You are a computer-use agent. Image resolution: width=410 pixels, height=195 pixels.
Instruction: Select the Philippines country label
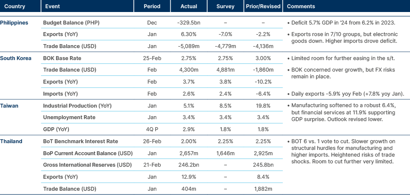[15, 23]
